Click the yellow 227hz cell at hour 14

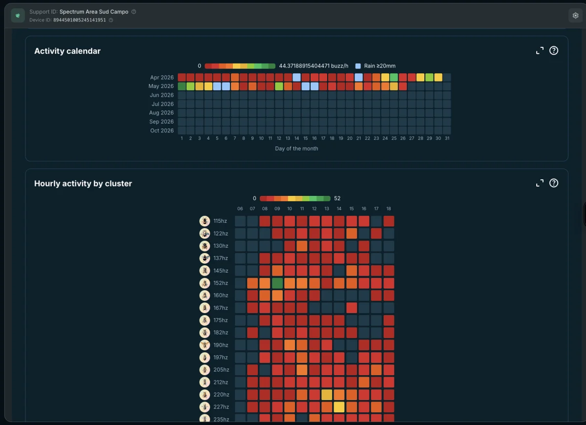tap(339, 407)
